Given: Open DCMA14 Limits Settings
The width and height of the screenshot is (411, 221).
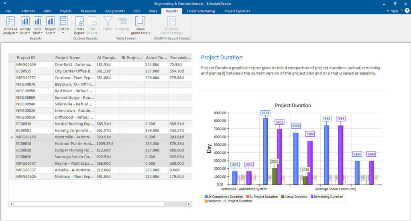Looking at the screenshot, I should (171, 25).
